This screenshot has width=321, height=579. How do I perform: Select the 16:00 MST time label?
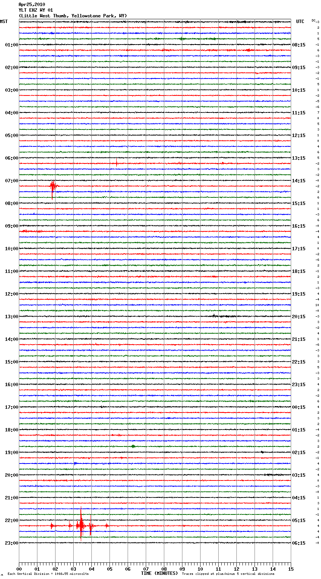click(x=12, y=385)
